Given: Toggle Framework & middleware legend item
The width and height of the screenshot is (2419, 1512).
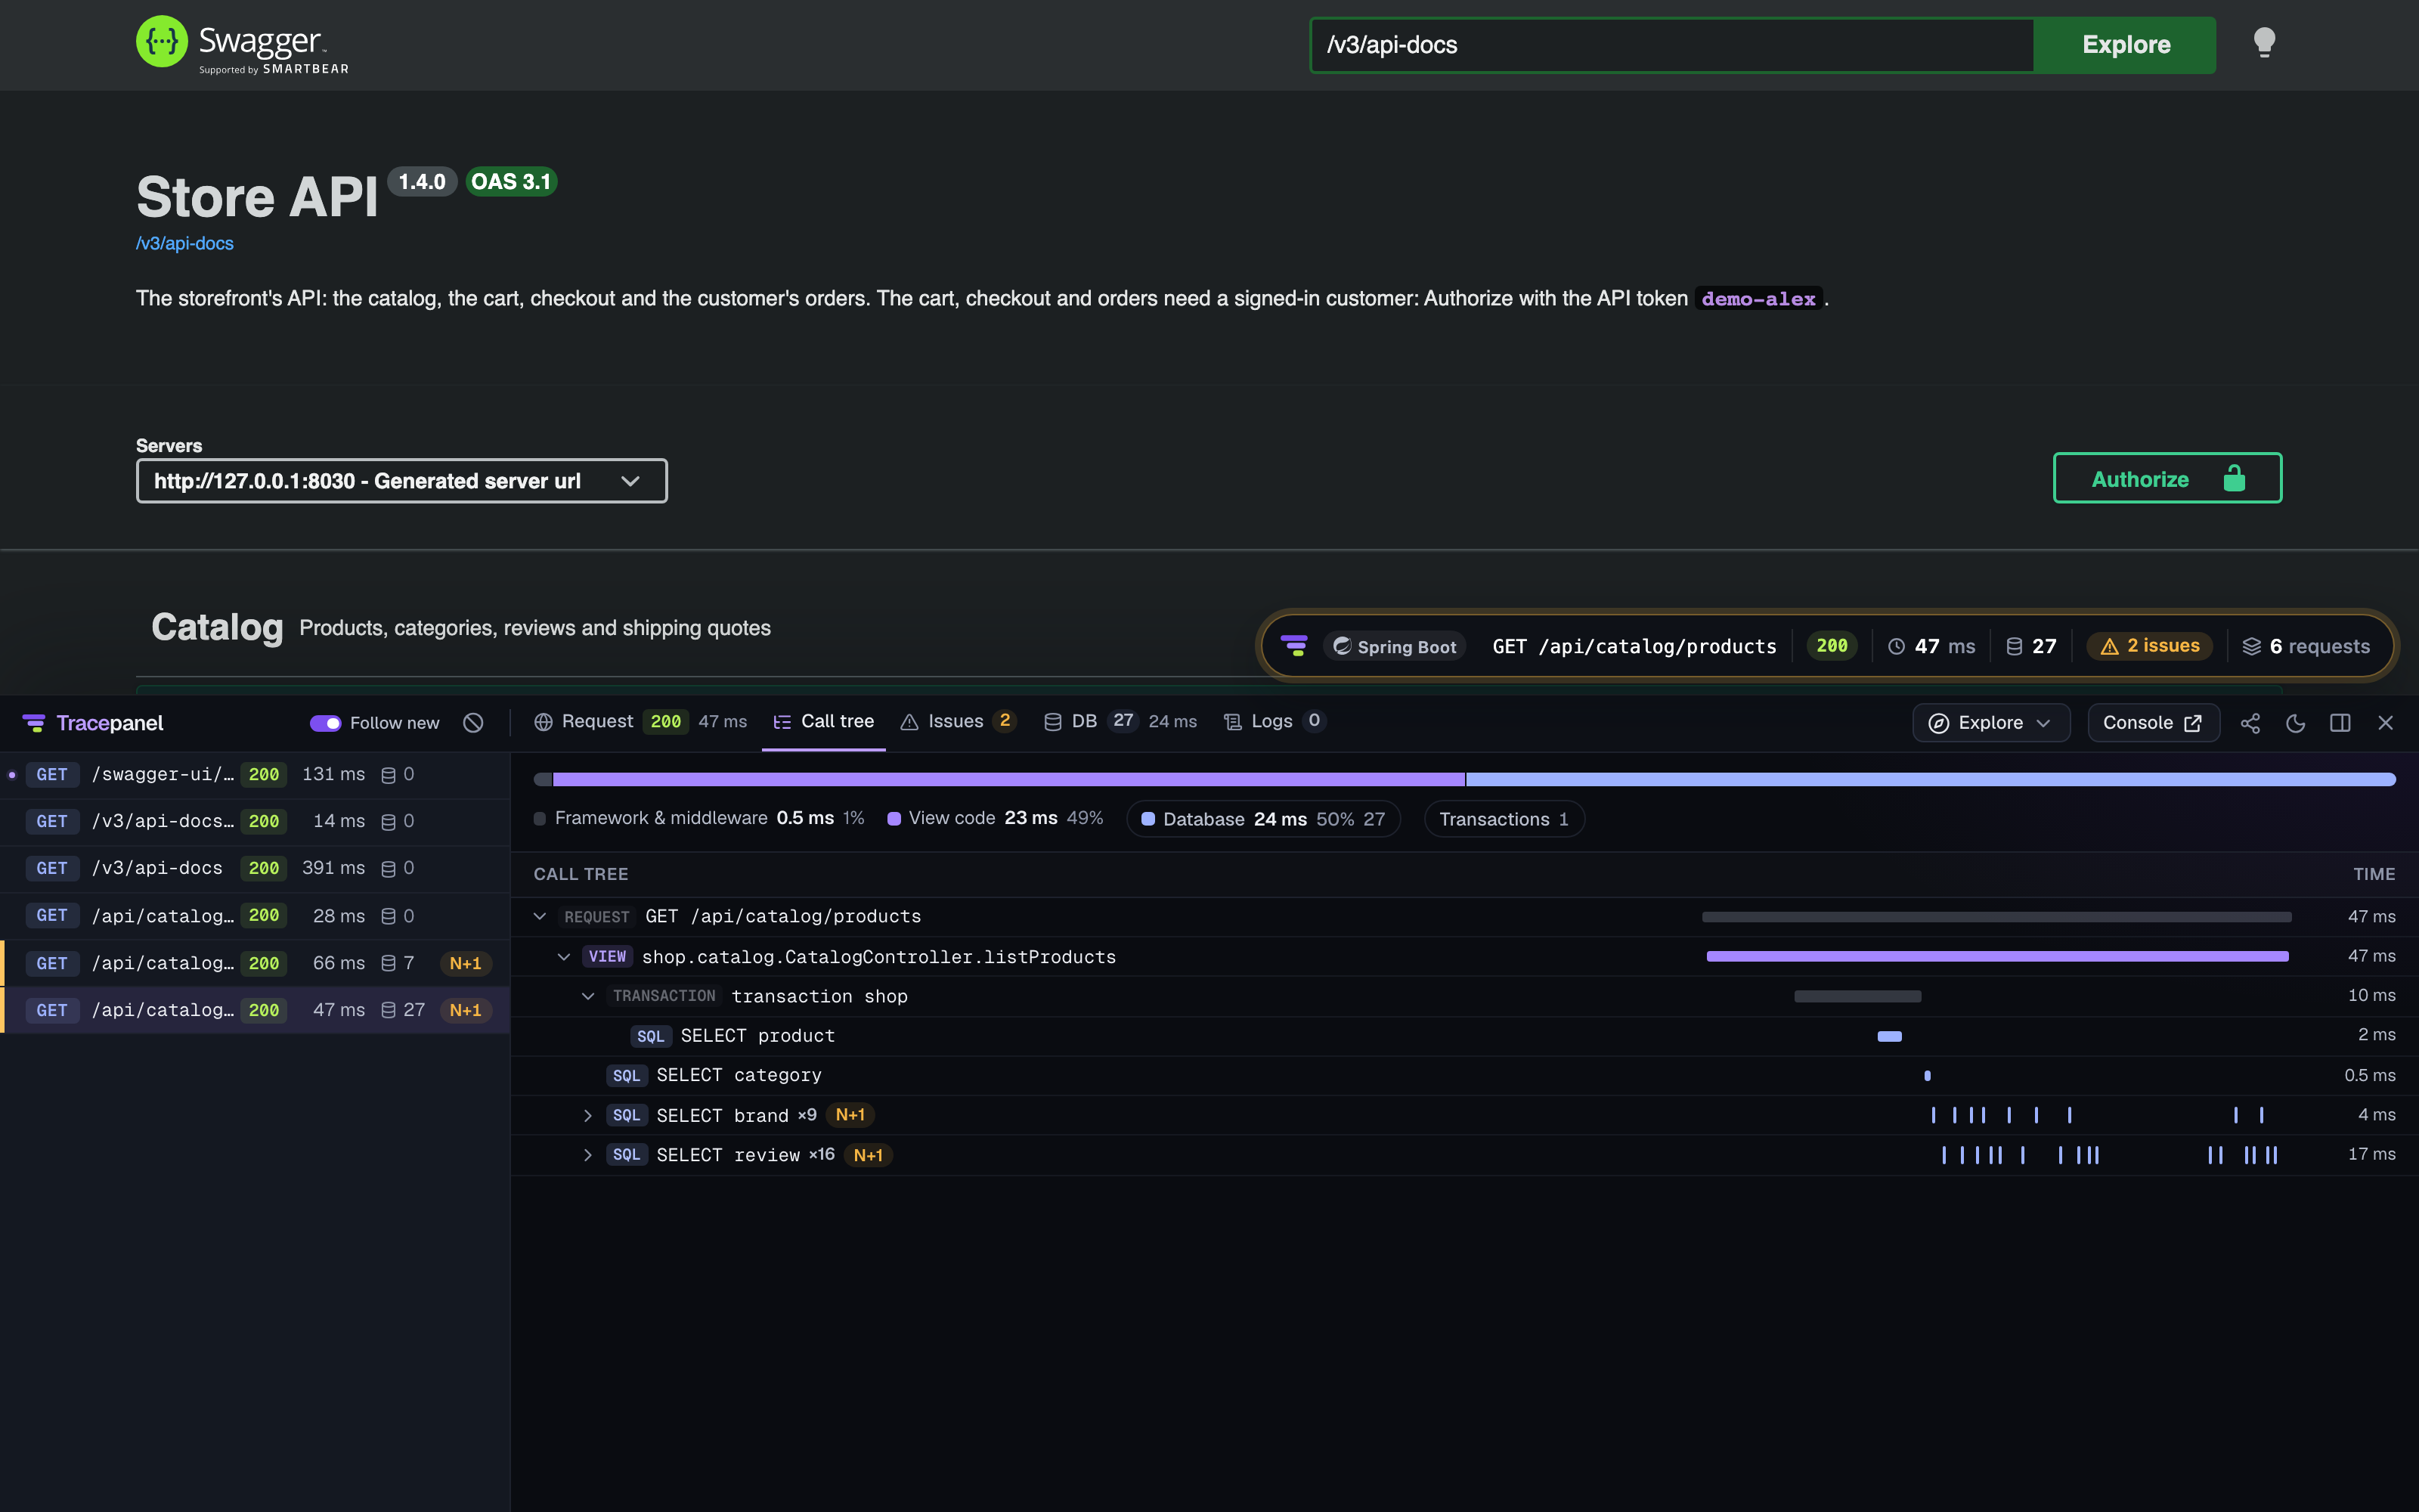Looking at the screenshot, I should tap(698, 818).
